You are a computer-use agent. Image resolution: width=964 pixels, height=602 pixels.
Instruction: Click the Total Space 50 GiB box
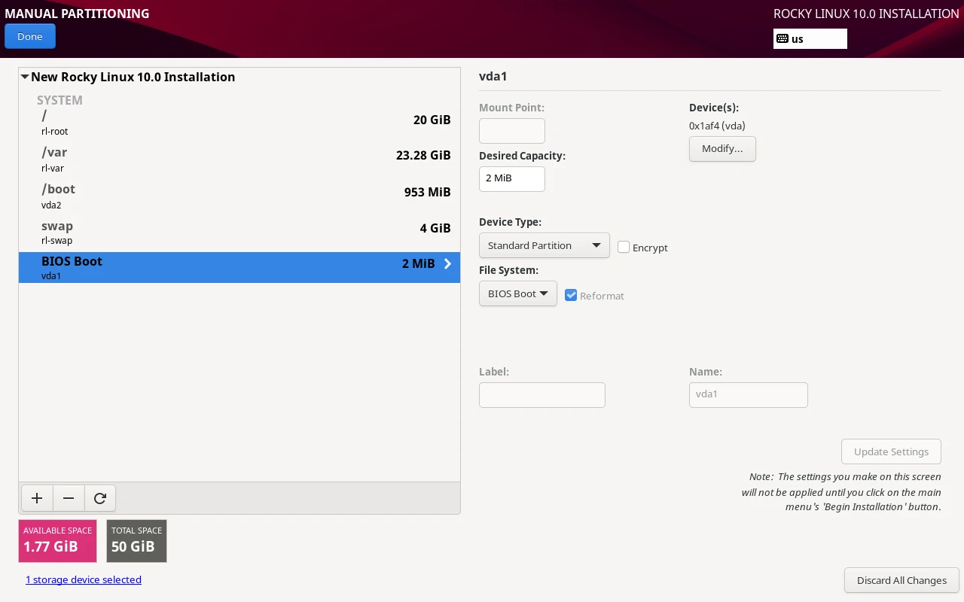(x=136, y=540)
